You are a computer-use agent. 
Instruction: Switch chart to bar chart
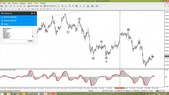click(x=59, y=6)
